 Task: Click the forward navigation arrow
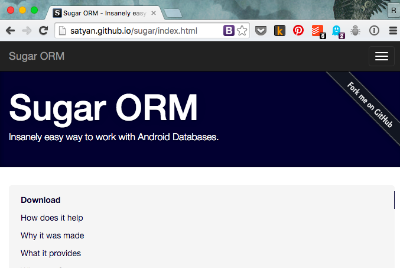click(27, 31)
